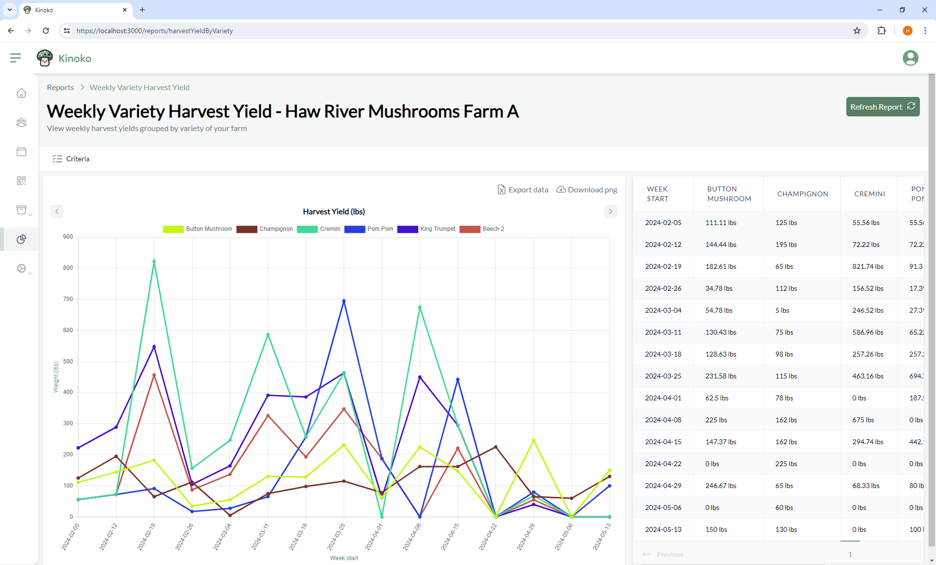Viewport: 936px width, 565px height.
Task: Click the chart's next arrow button
Action: 610,211
